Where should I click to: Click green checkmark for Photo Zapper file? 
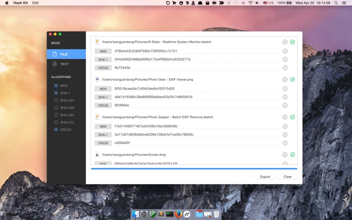click(x=293, y=117)
